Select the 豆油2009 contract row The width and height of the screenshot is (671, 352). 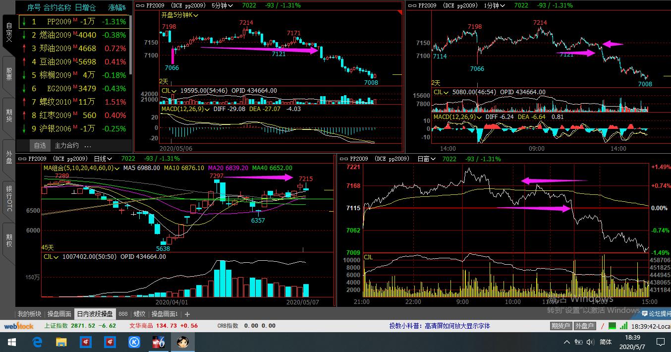point(74,62)
